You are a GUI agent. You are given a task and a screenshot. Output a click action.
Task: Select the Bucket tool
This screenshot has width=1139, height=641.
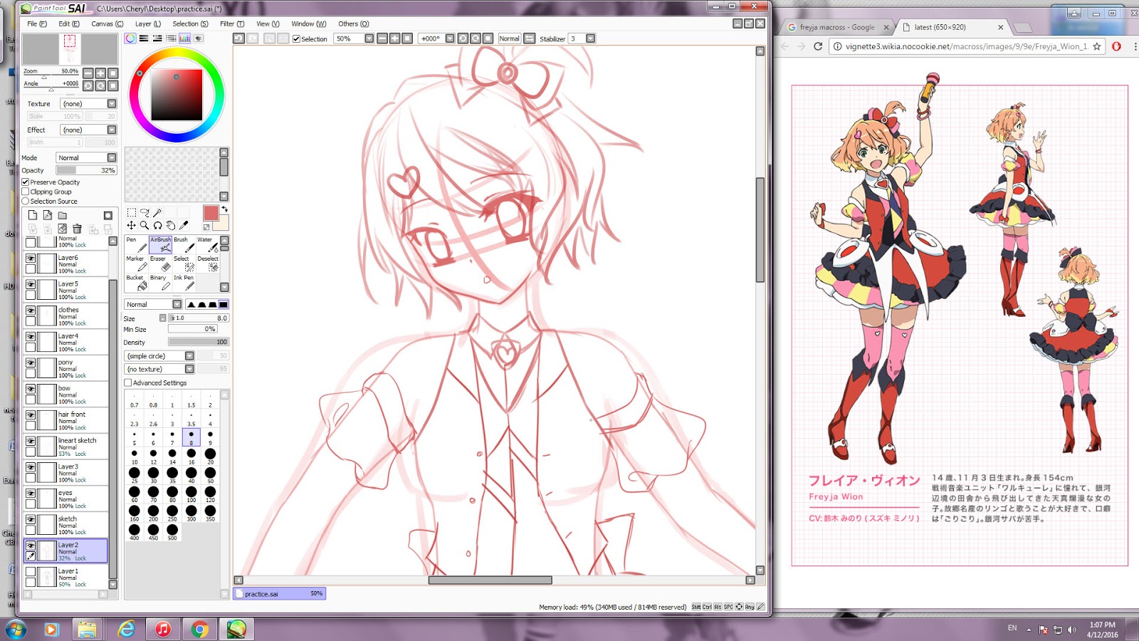point(136,283)
